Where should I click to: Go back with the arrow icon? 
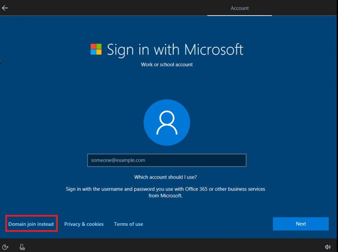pyautogui.click(x=5, y=8)
